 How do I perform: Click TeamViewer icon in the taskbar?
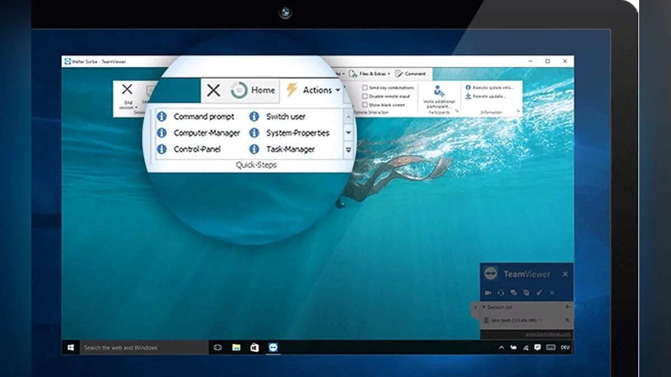pos(273,347)
